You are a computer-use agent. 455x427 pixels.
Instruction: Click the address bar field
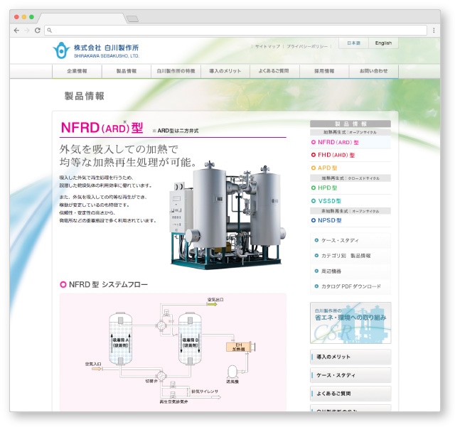click(235, 30)
